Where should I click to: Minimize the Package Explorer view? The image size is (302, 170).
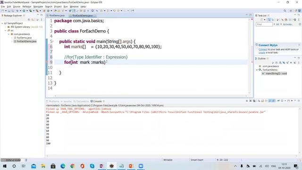point(38,15)
